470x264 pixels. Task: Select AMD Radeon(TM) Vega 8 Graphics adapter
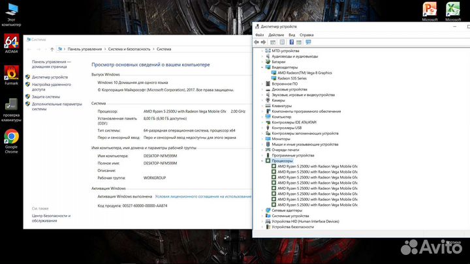click(x=305, y=73)
